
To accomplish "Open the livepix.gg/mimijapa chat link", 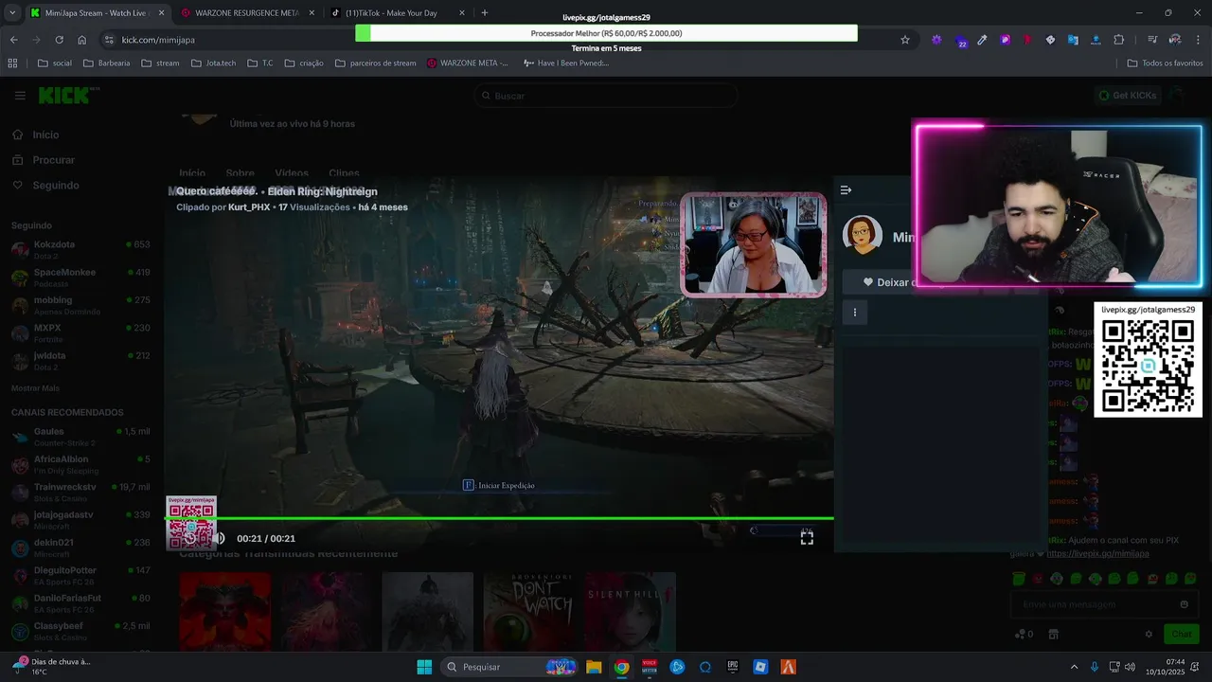I will [1097, 554].
